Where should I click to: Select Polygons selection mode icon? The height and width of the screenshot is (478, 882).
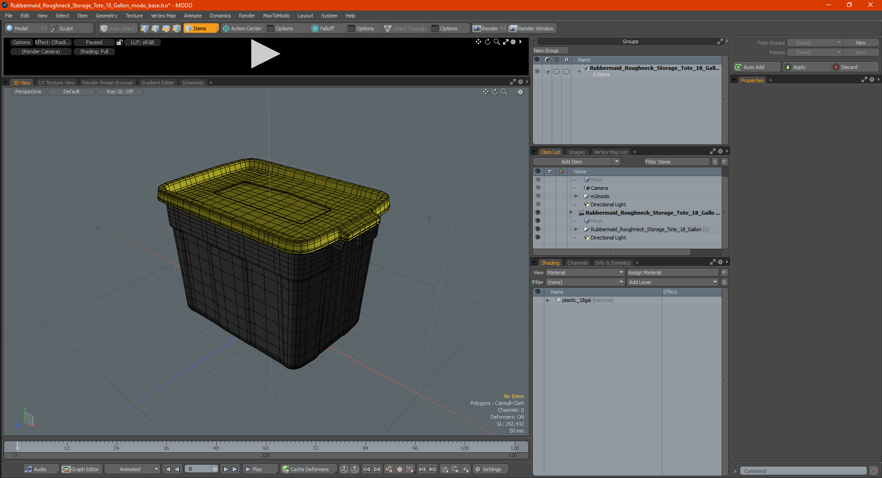[x=166, y=28]
